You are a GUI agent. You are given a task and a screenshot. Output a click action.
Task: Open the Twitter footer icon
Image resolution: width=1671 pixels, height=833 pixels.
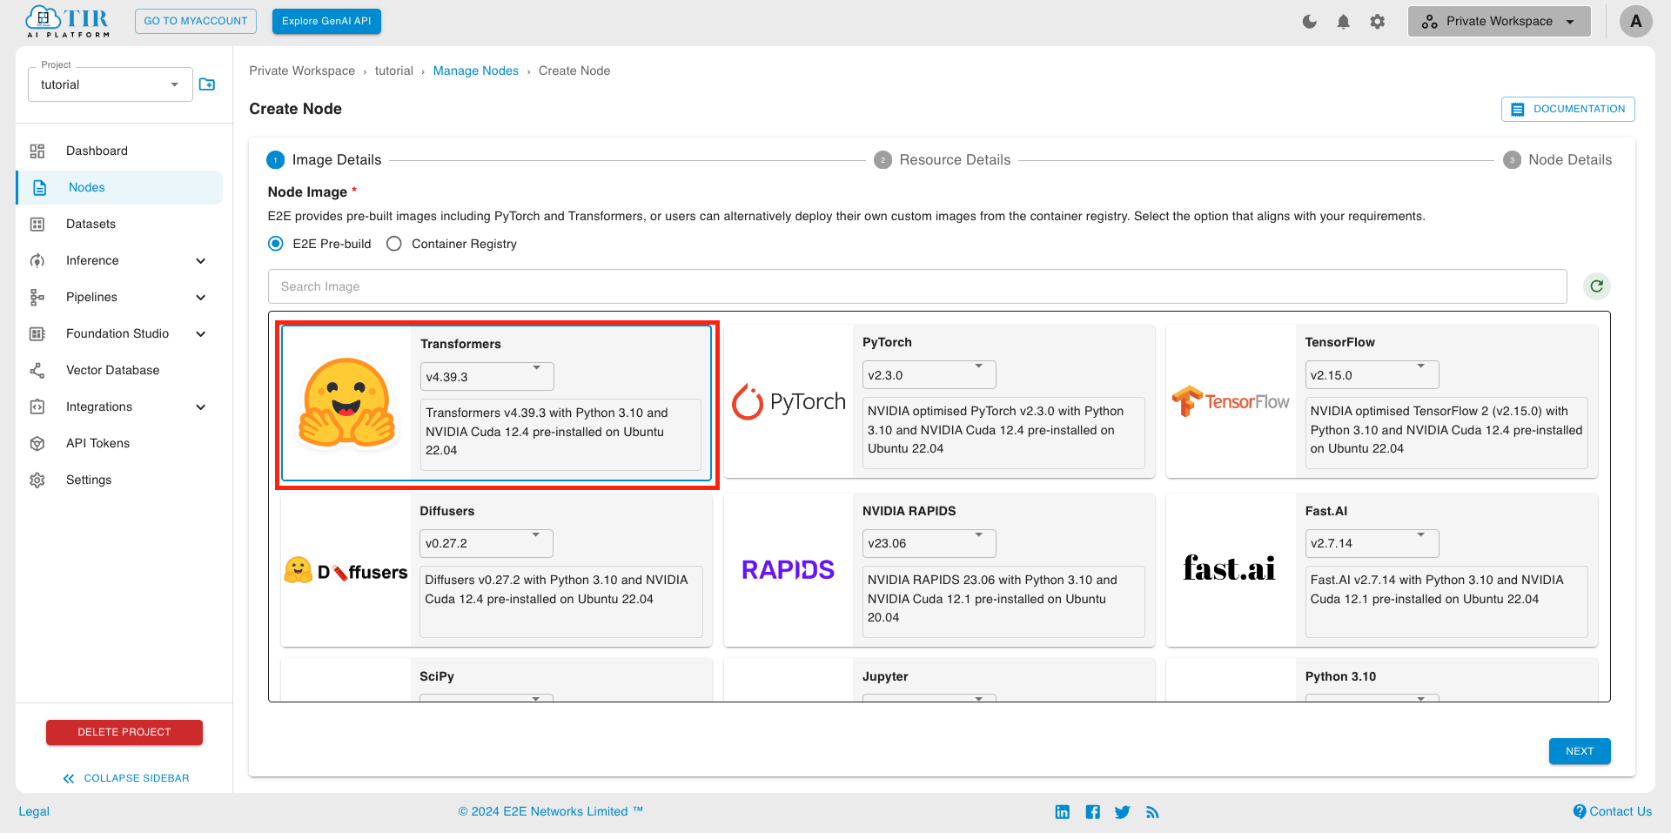[x=1123, y=811]
